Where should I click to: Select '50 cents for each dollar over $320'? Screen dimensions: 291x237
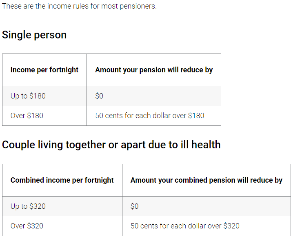pyautogui.click(x=185, y=226)
